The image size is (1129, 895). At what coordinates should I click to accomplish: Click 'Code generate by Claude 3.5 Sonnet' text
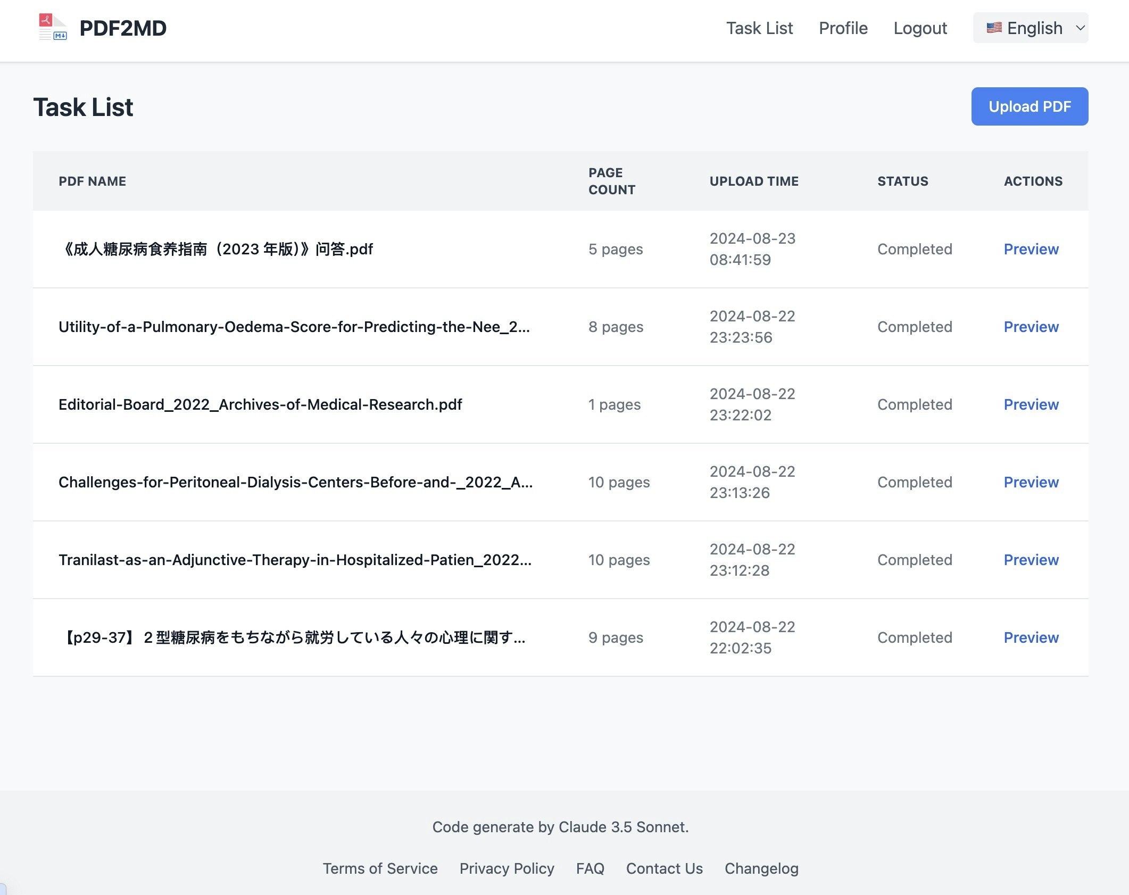coord(560,827)
